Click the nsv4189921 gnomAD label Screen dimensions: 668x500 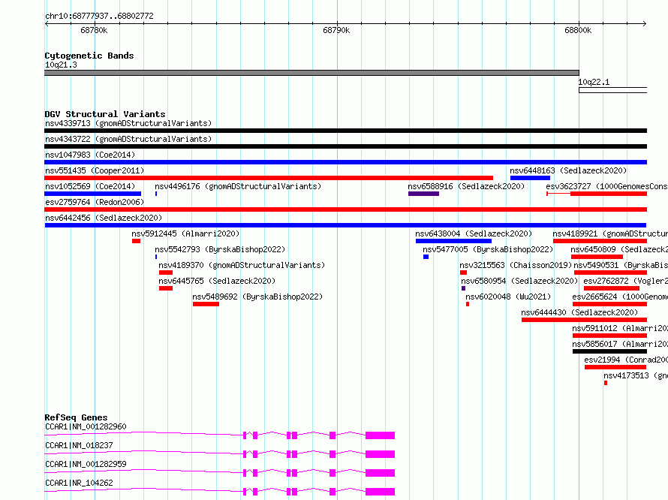[x=610, y=233]
